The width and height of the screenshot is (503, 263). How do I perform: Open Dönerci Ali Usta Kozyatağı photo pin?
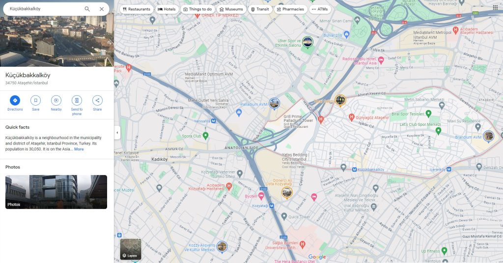point(287,192)
